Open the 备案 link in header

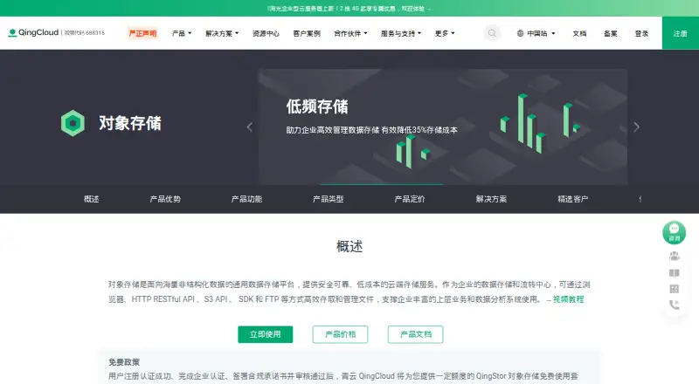610,33
